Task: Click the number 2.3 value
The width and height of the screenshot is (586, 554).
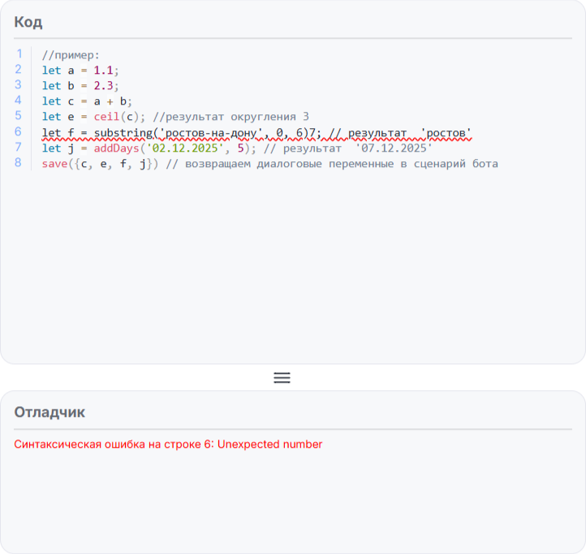Action: tap(104, 86)
